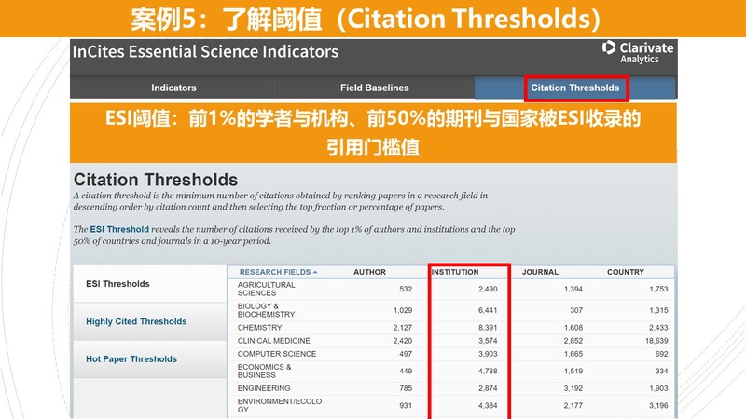This screenshot has width=746, height=419.
Task: Open Highly Cited Thresholds in the sidebar
Action: [x=136, y=321]
